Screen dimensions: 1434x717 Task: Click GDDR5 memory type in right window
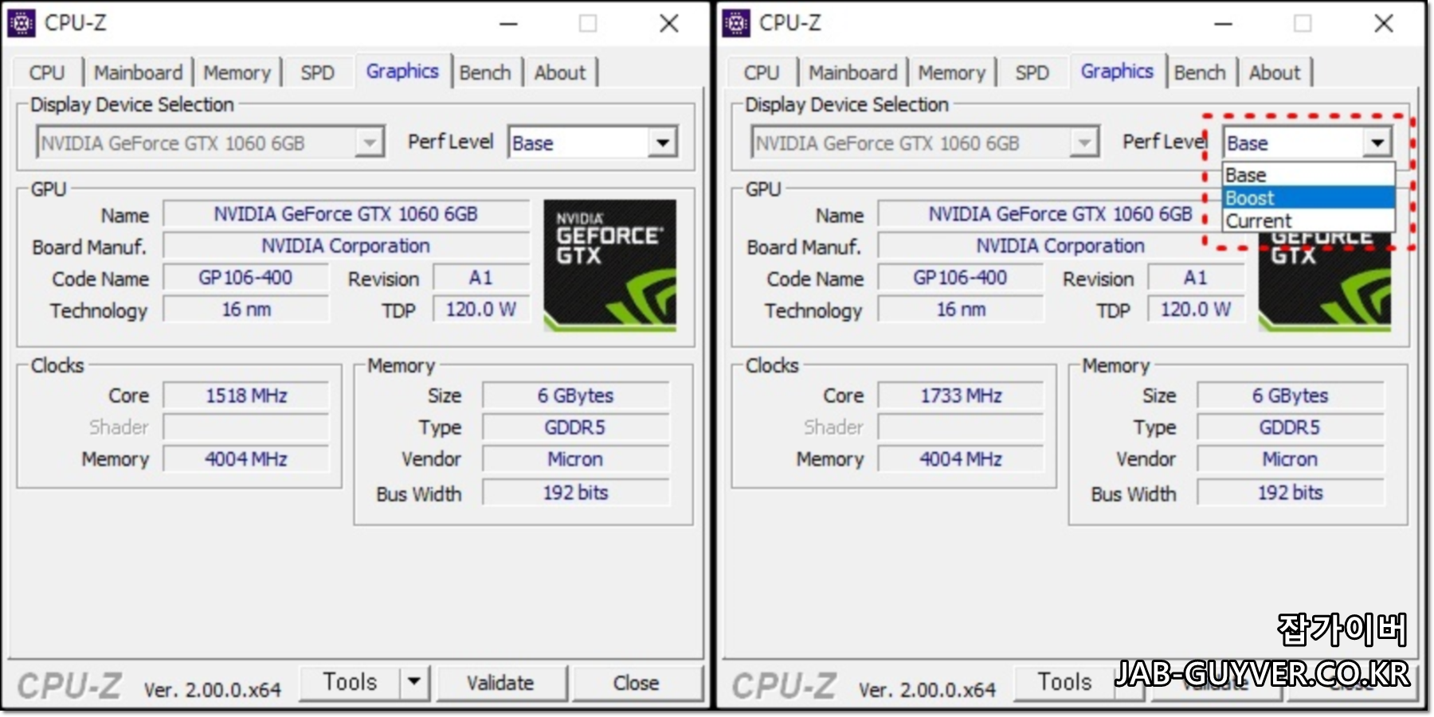[1290, 427]
